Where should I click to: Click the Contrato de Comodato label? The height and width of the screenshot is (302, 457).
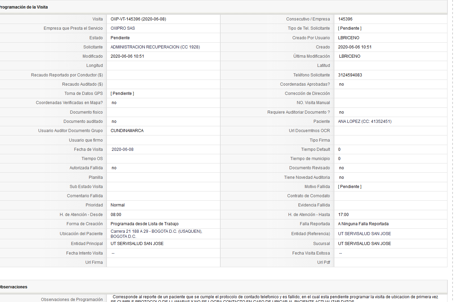coord(309,196)
